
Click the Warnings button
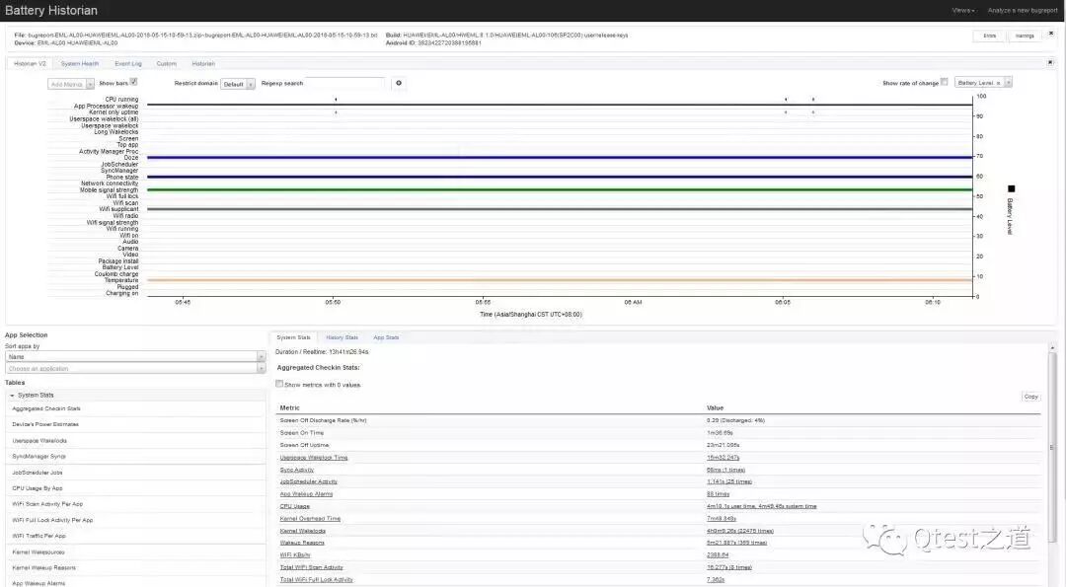pyautogui.click(x=1025, y=36)
